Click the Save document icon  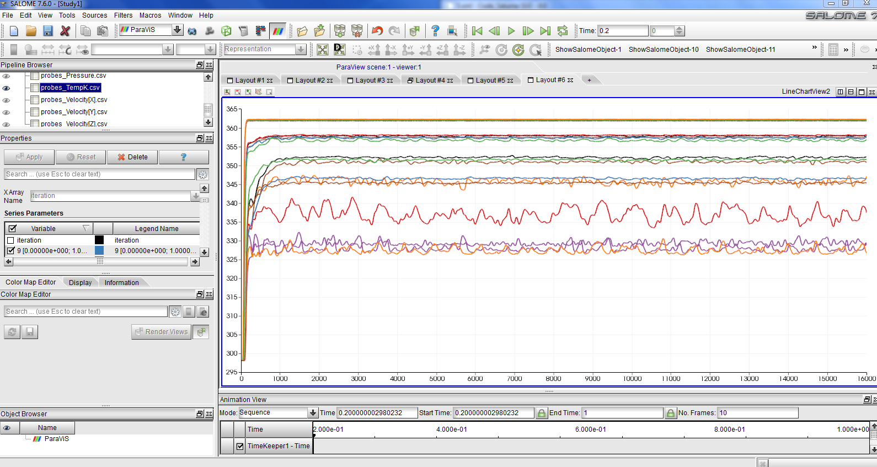(48, 31)
